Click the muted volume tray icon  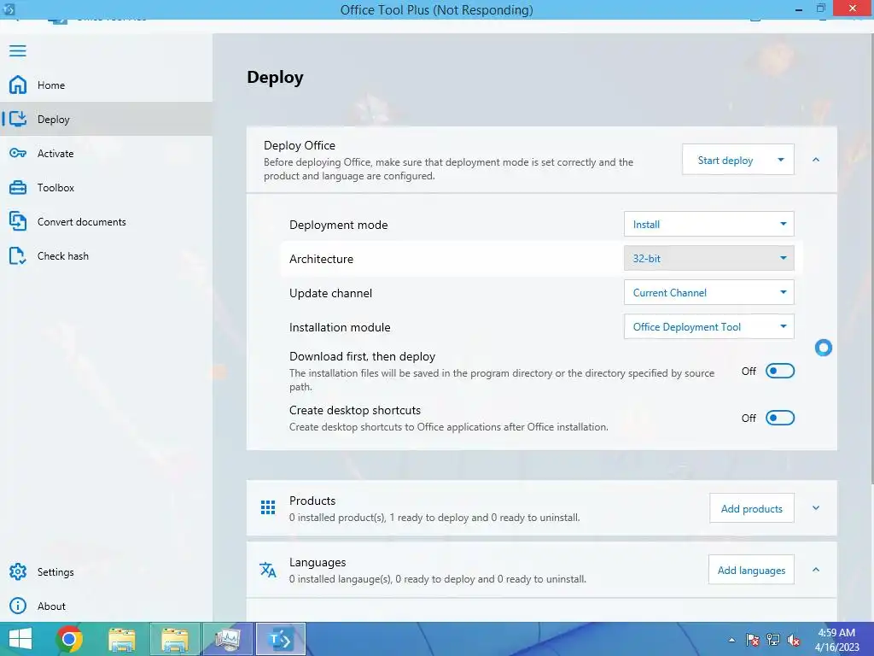(794, 640)
